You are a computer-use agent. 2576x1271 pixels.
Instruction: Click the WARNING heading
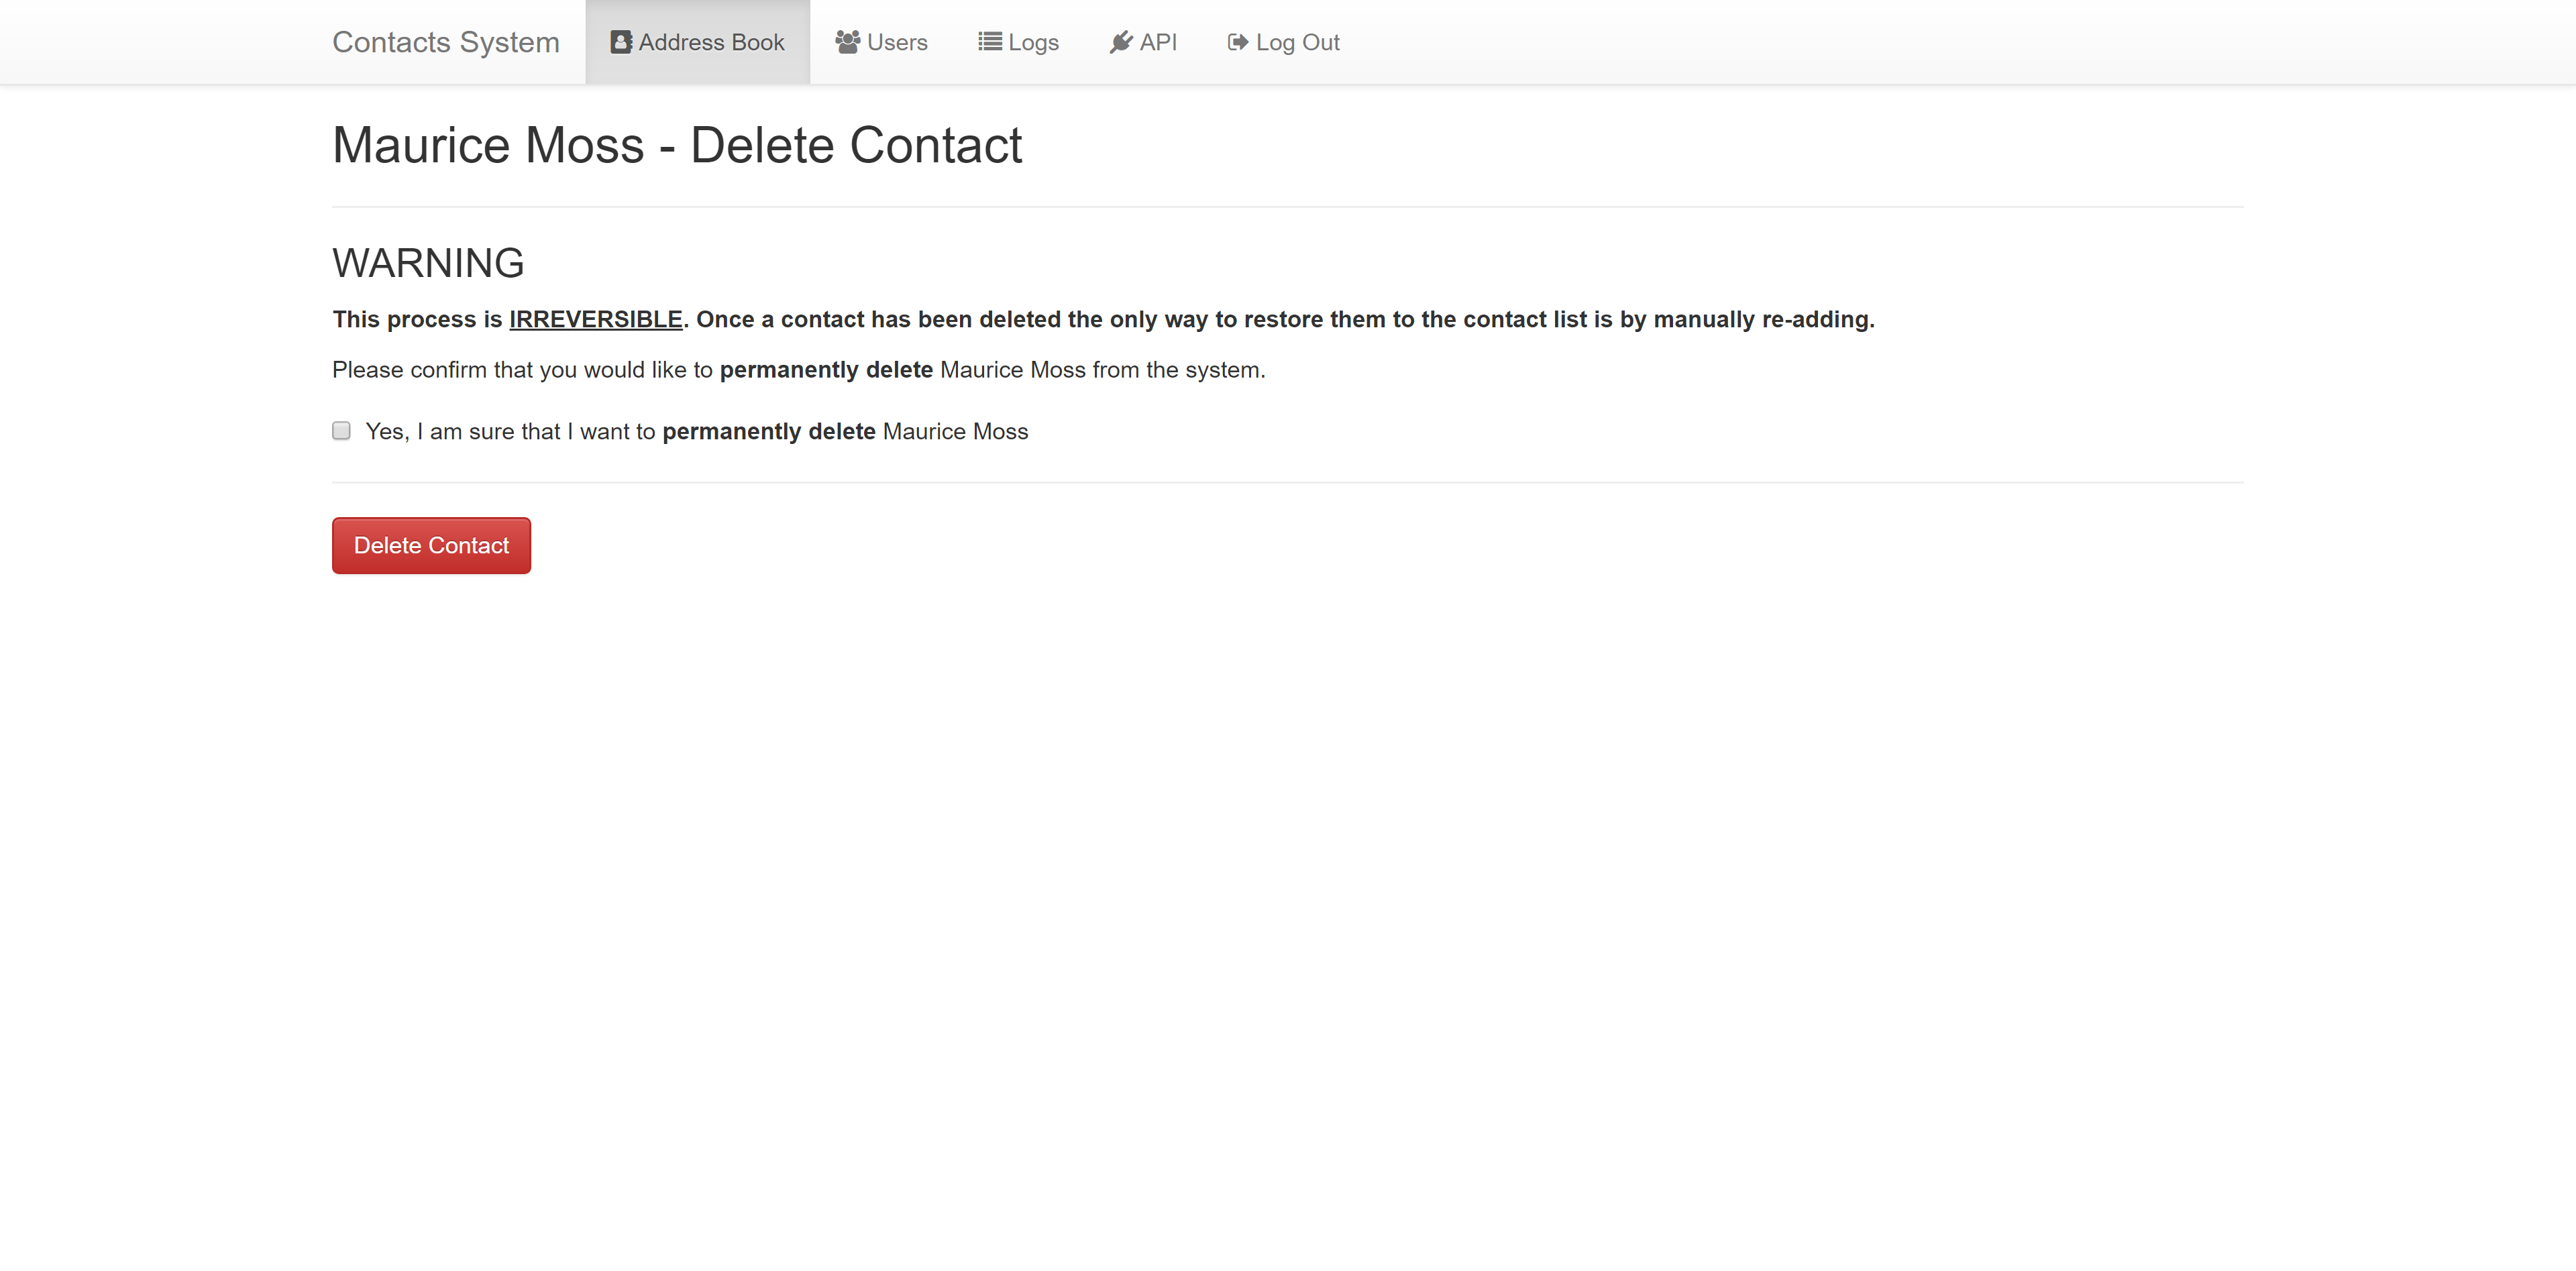[428, 263]
